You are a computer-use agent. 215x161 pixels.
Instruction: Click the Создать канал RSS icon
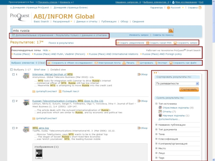[x=148, y=43]
